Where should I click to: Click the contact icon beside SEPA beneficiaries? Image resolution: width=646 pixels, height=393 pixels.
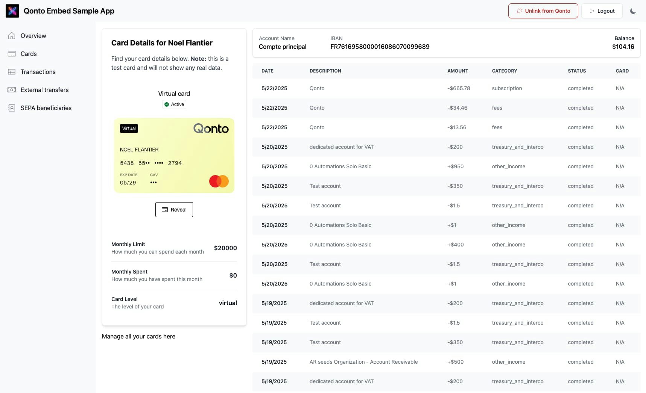pos(12,108)
